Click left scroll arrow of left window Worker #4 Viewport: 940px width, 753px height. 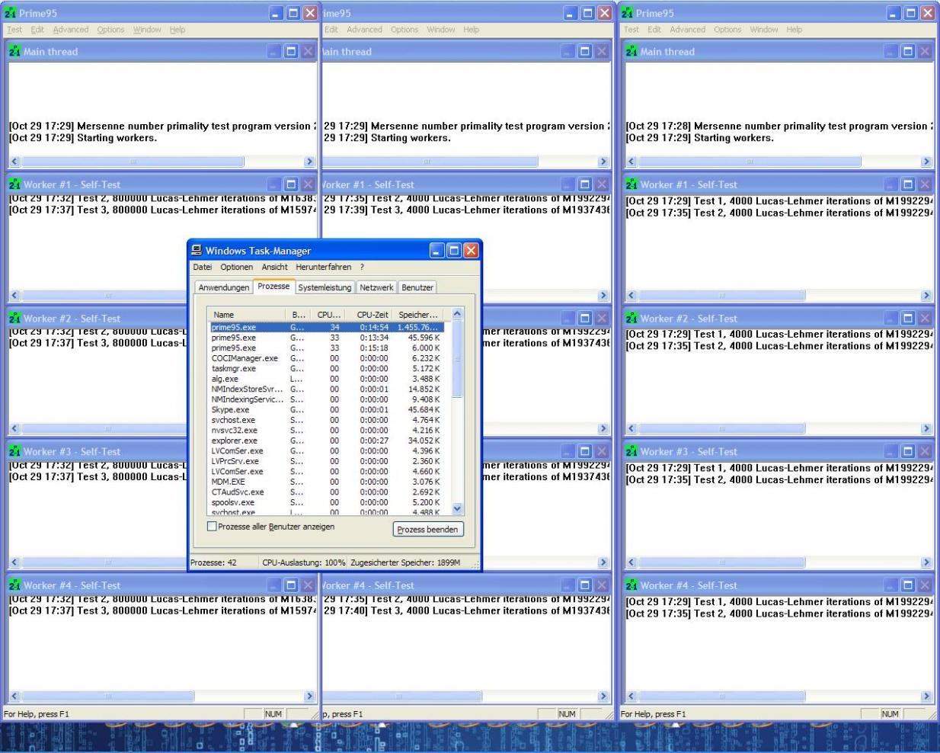coord(14,697)
